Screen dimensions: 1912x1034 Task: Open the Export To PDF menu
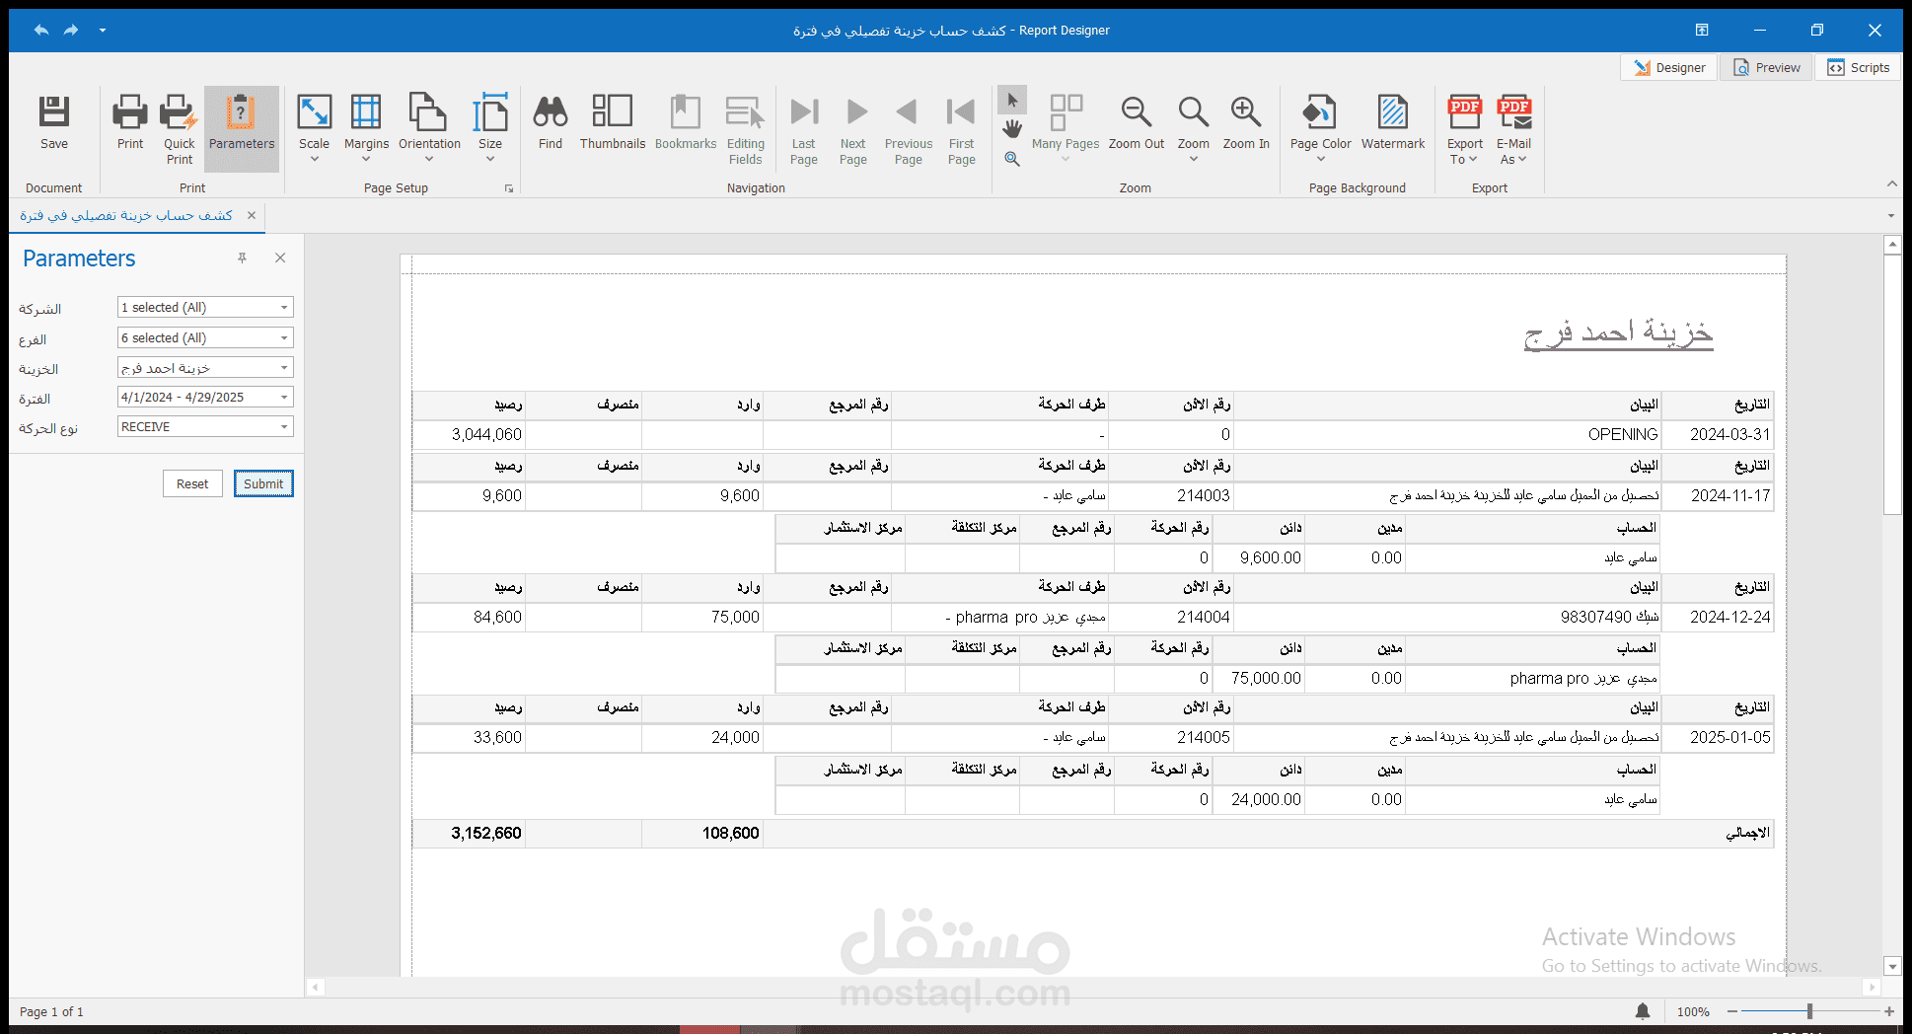pos(1465,128)
